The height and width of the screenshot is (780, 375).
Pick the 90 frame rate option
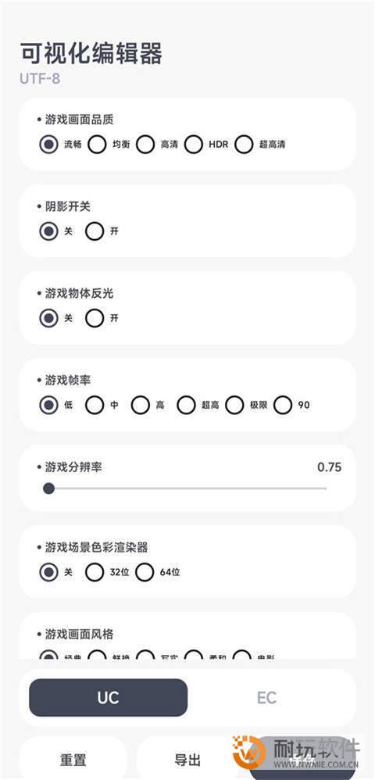pyautogui.click(x=283, y=405)
